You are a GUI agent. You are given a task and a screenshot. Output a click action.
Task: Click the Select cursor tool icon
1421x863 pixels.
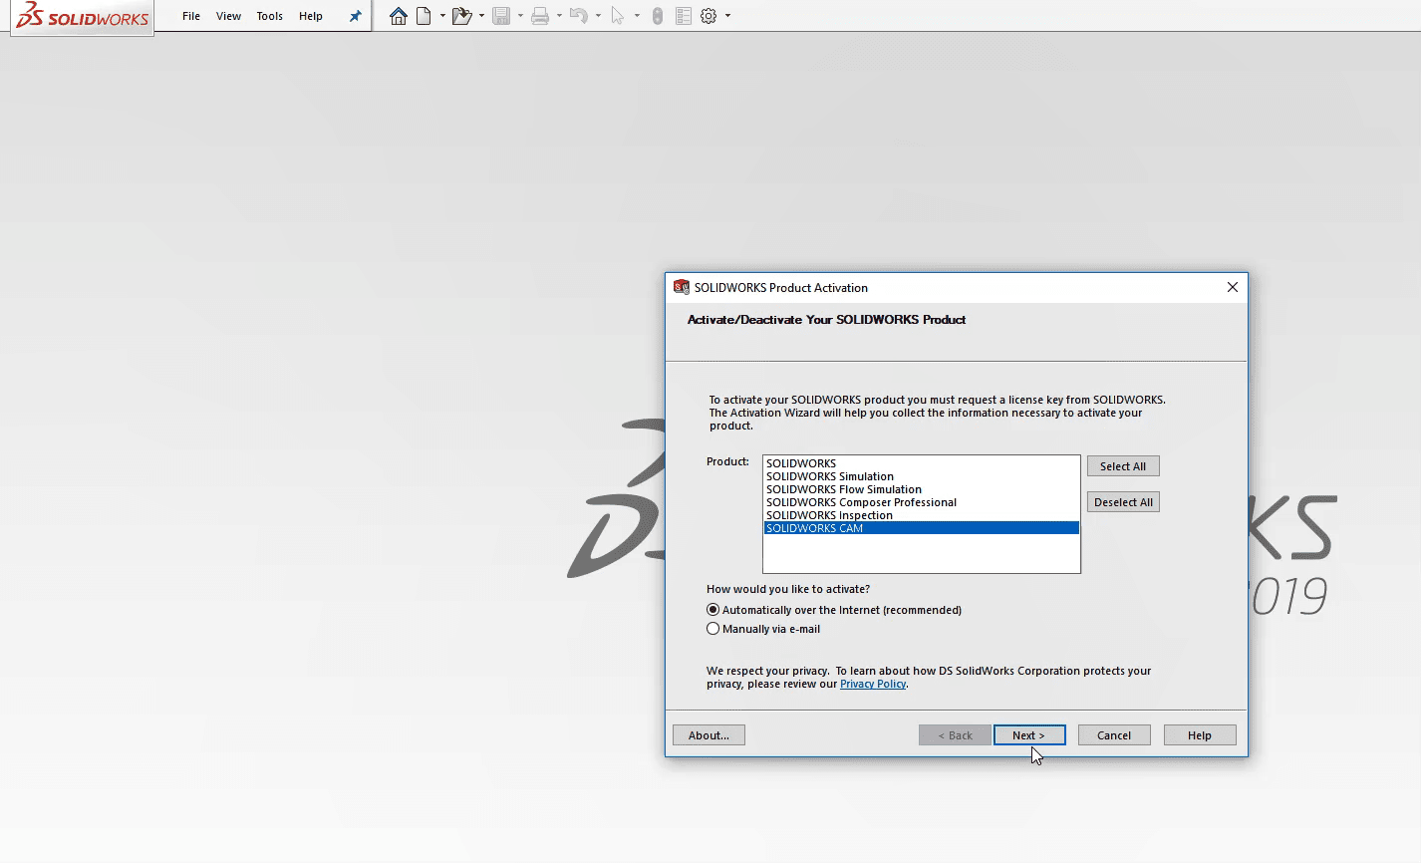[x=618, y=16]
